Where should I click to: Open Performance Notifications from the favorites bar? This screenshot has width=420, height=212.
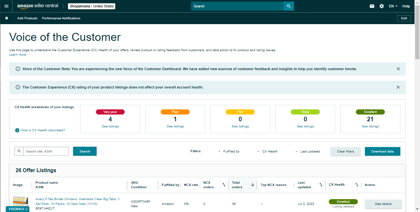point(61,18)
